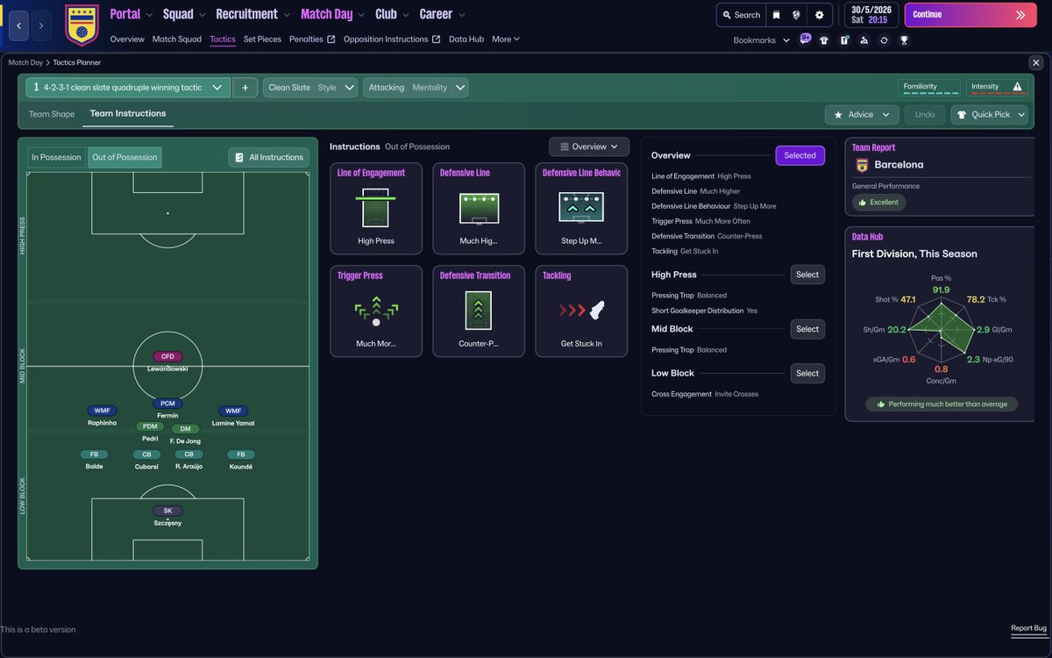Open the squad shirt icon near Bookmarks

pyautogui.click(x=824, y=39)
